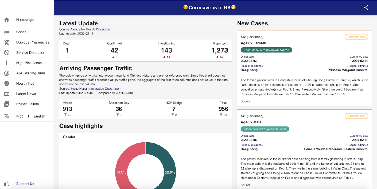Click the '#42 (Confirmed)' case label

tap(252, 37)
